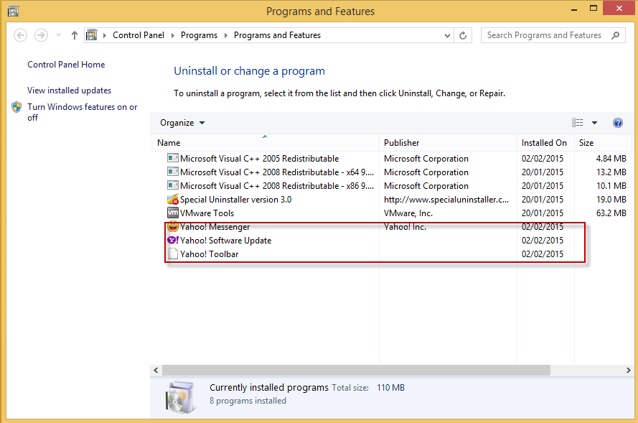This screenshot has width=638, height=423.
Task: Open address bar history dropdown
Action: (447, 35)
